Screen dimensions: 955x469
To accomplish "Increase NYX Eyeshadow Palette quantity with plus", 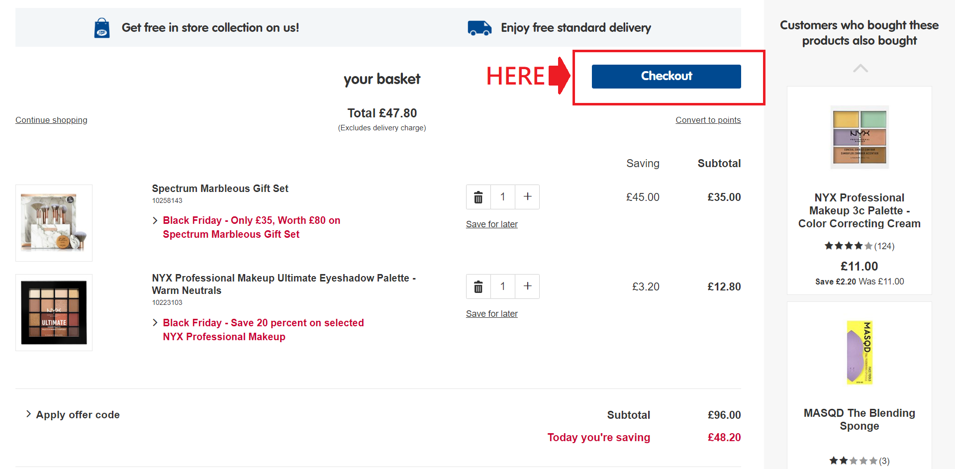I will click(x=527, y=286).
